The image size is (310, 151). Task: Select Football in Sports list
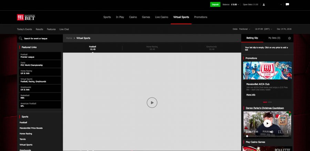[23, 123]
